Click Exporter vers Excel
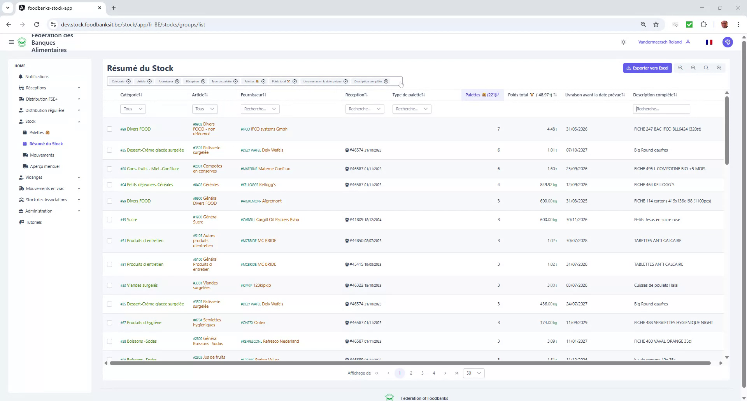Image resolution: width=747 pixels, height=401 pixels. pyautogui.click(x=647, y=68)
